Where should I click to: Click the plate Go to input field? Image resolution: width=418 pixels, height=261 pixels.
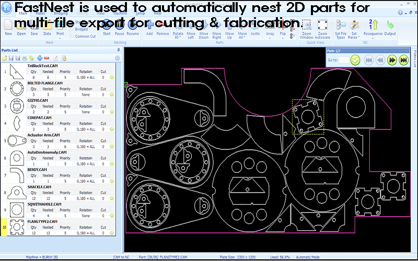(343, 61)
